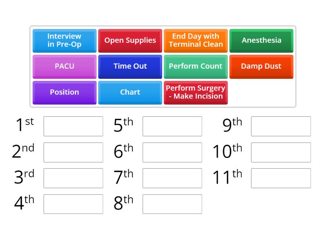
Task: Pick the purple Position tile
Action: coord(64,92)
